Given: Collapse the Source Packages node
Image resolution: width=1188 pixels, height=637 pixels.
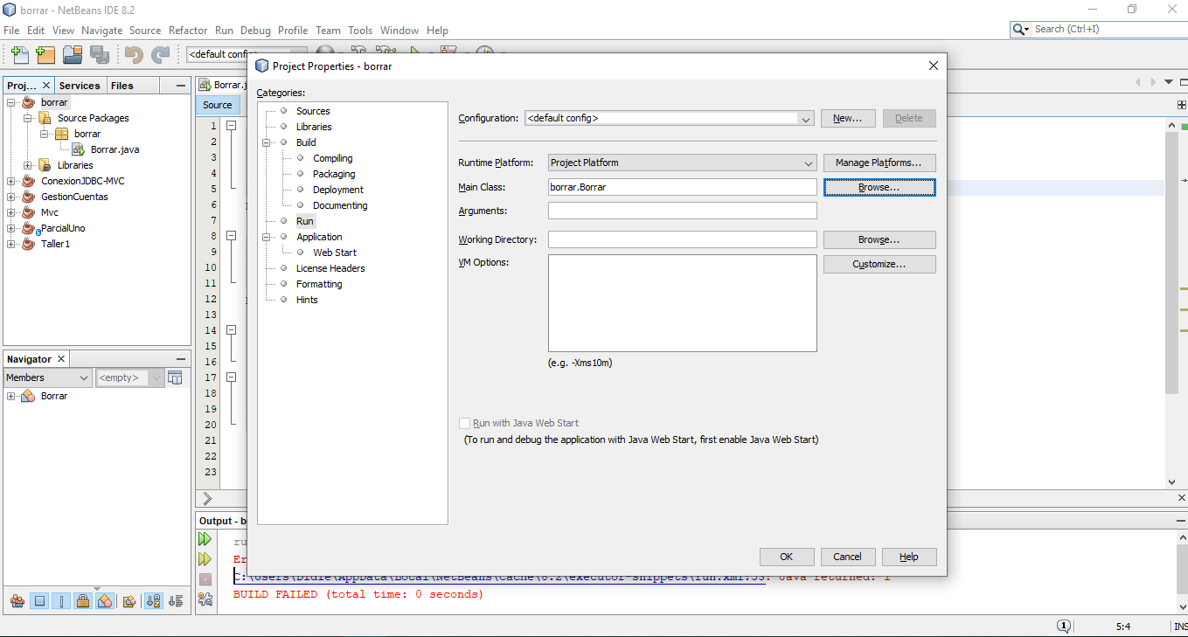Looking at the screenshot, I should pos(28,118).
